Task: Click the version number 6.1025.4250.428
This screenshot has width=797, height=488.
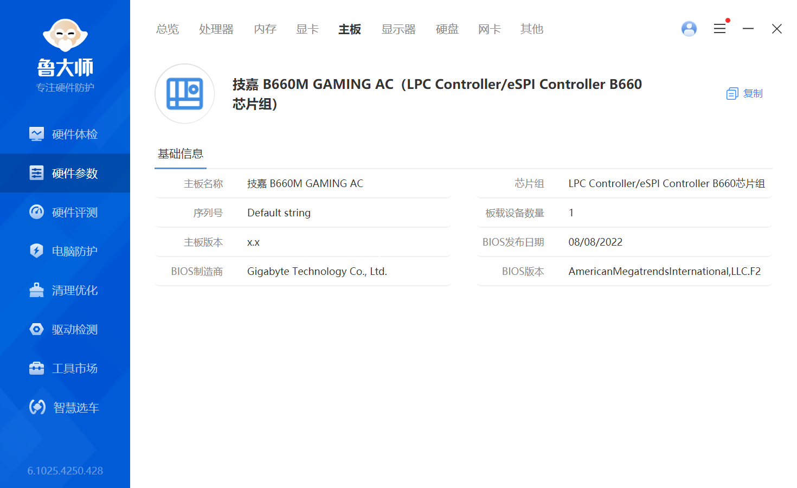Action: click(x=65, y=471)
